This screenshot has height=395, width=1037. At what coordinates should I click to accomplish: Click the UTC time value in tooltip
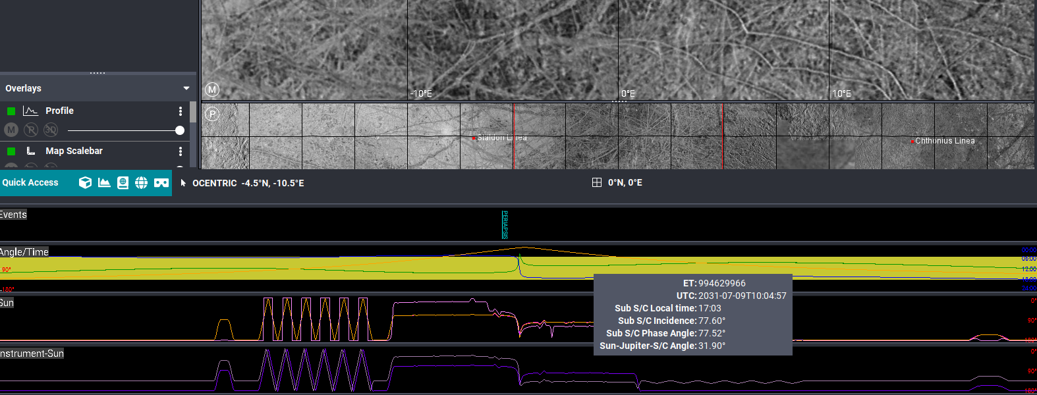743,296
